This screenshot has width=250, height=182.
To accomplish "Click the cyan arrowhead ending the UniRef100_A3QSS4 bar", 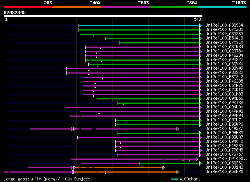I will pos(200,25).
